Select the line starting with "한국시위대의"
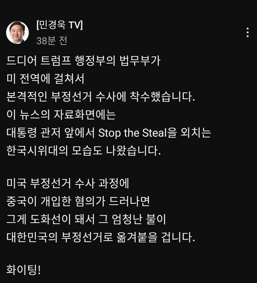This screenshot has width=257, height=283. click(x=84, y=151)
